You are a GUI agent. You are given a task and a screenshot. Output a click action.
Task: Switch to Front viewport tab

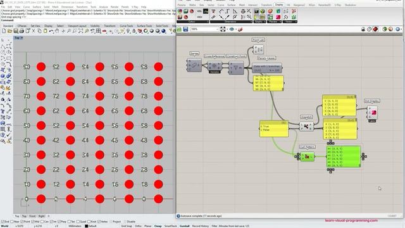[32, 216]
